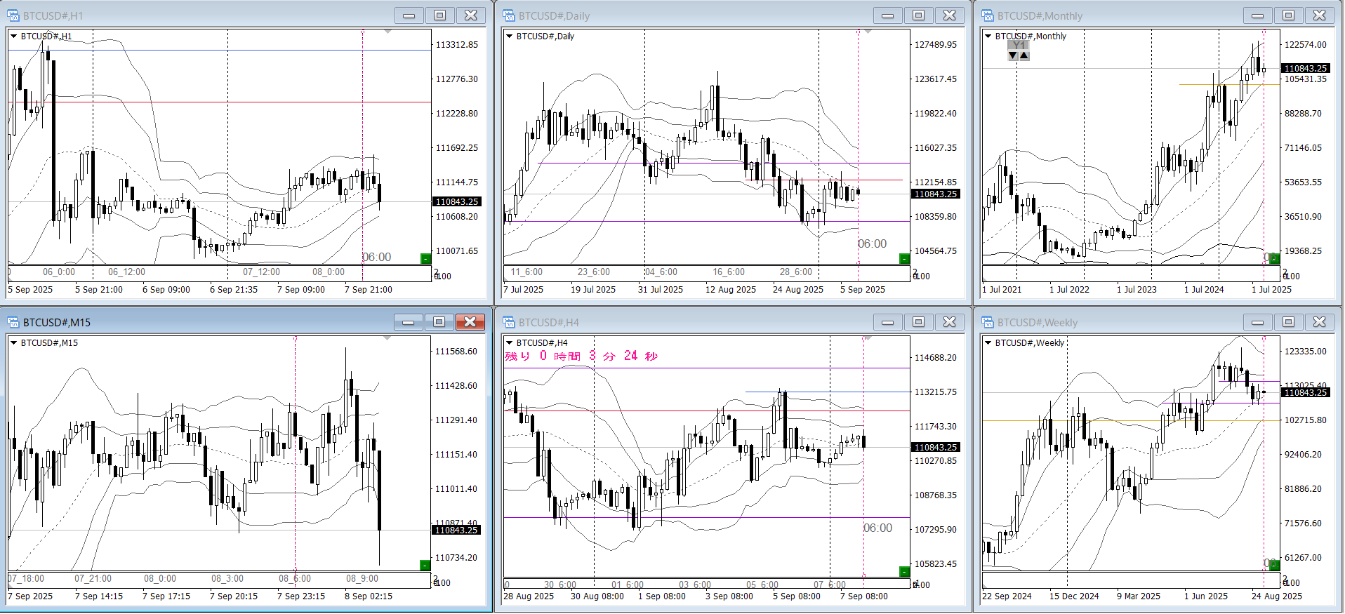Click the gray chart shift triangle on M15 chart
This screenshot has width=1345, height=614.
(x=387, y=338)
